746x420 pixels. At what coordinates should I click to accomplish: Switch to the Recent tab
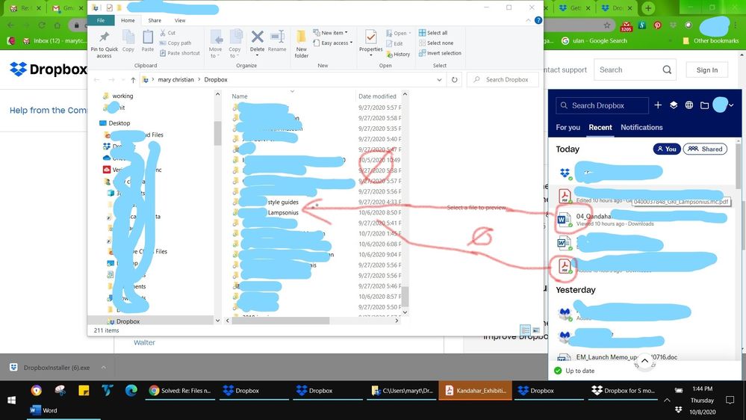click(x=600, y=128)
